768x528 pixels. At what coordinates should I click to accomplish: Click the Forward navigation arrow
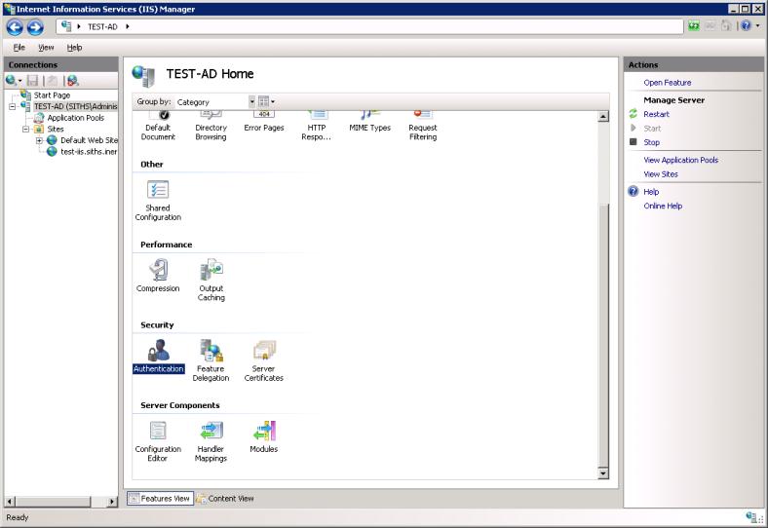pyautogui.click(x=35, y=27)
